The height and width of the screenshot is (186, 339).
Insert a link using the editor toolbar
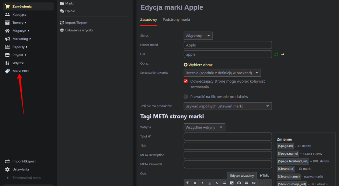(x=254, y=183)
